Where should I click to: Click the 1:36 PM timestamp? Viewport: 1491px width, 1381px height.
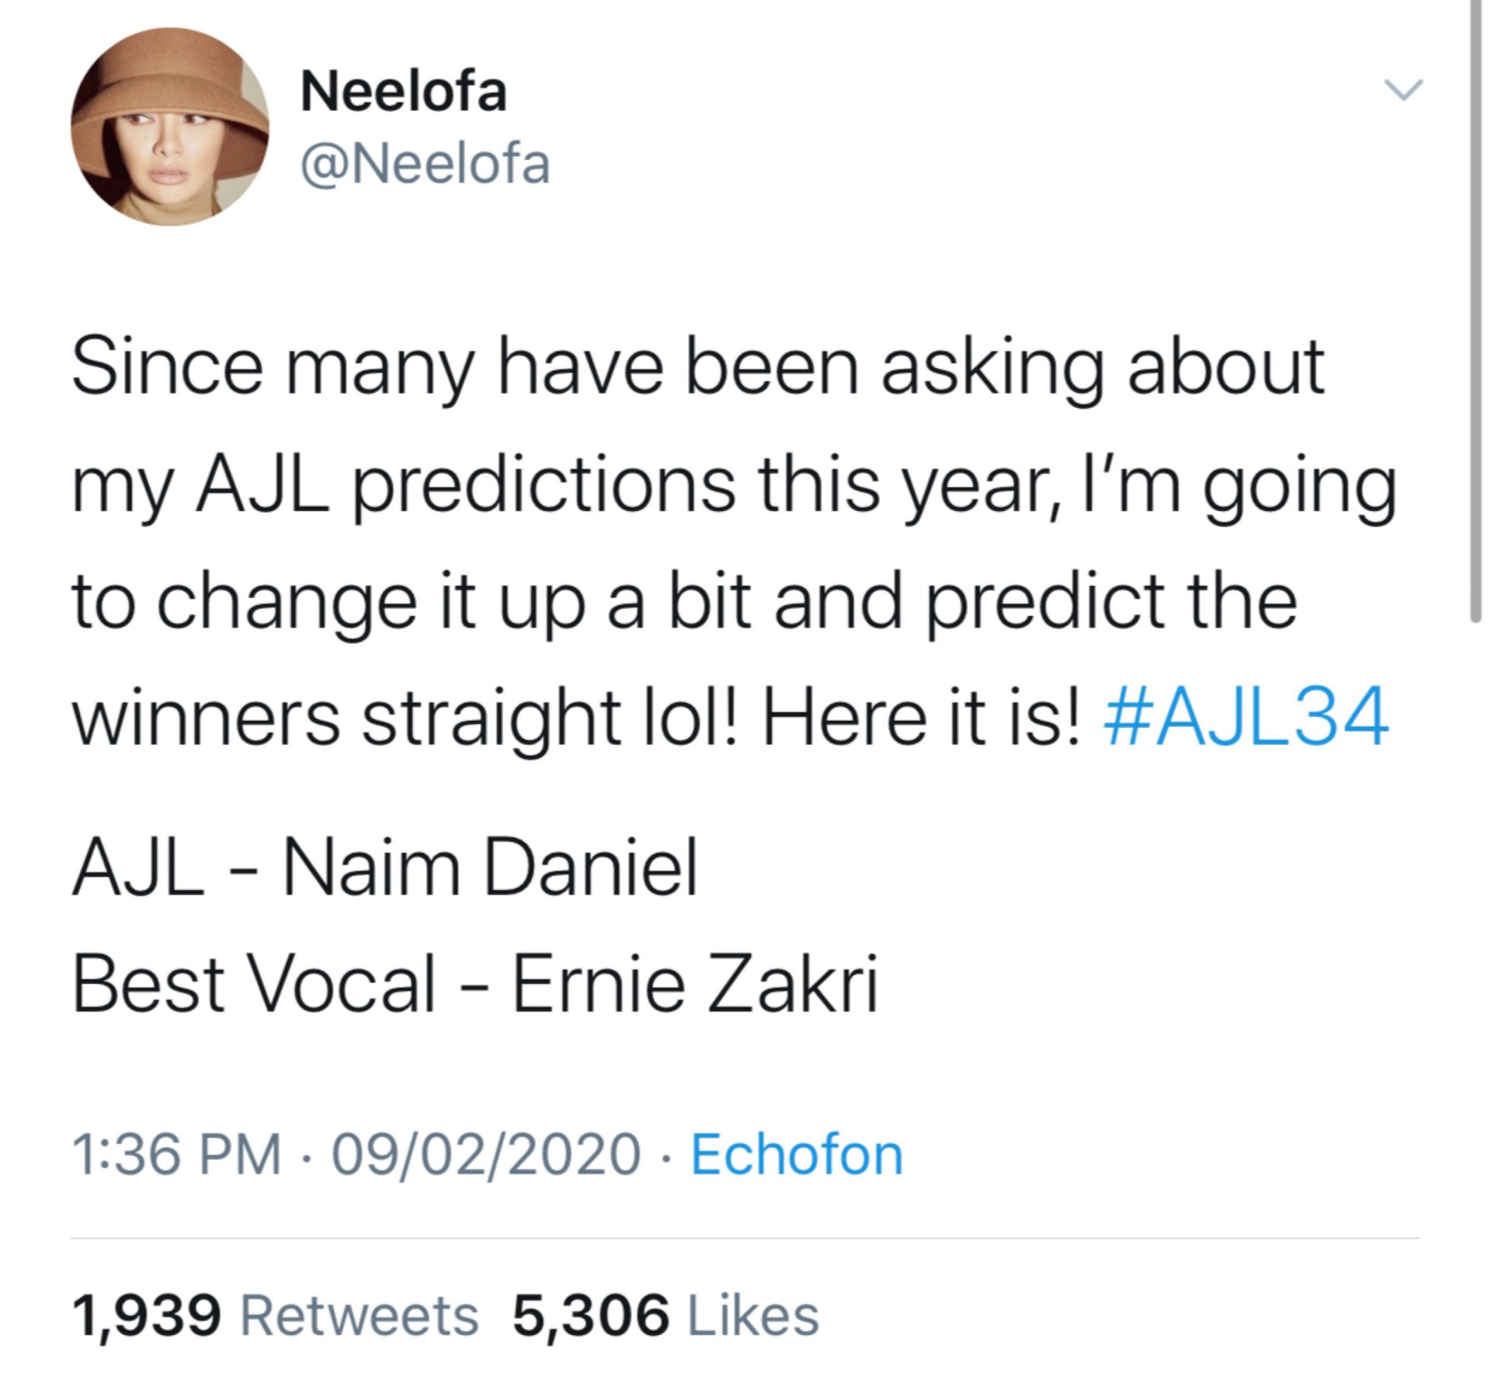coord(176,1155)
